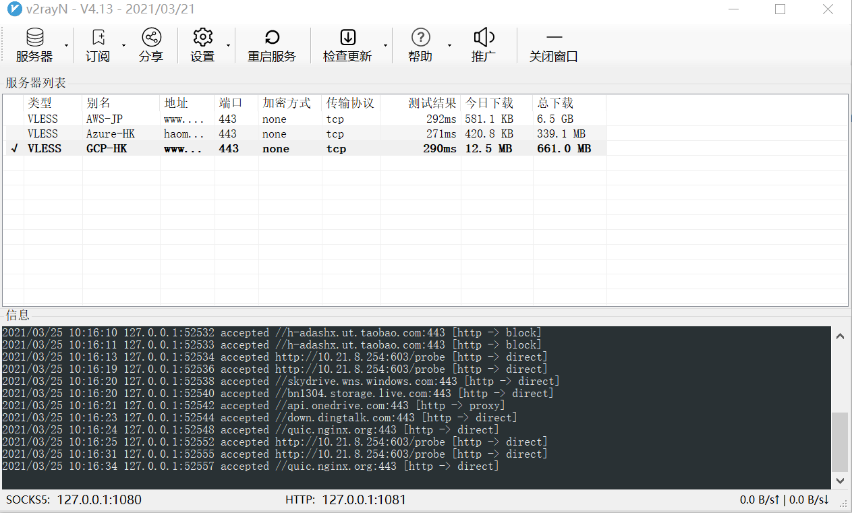852x513 pixels.
Task: Click the 339.1 MB total download cell
Action: [561, 134]
